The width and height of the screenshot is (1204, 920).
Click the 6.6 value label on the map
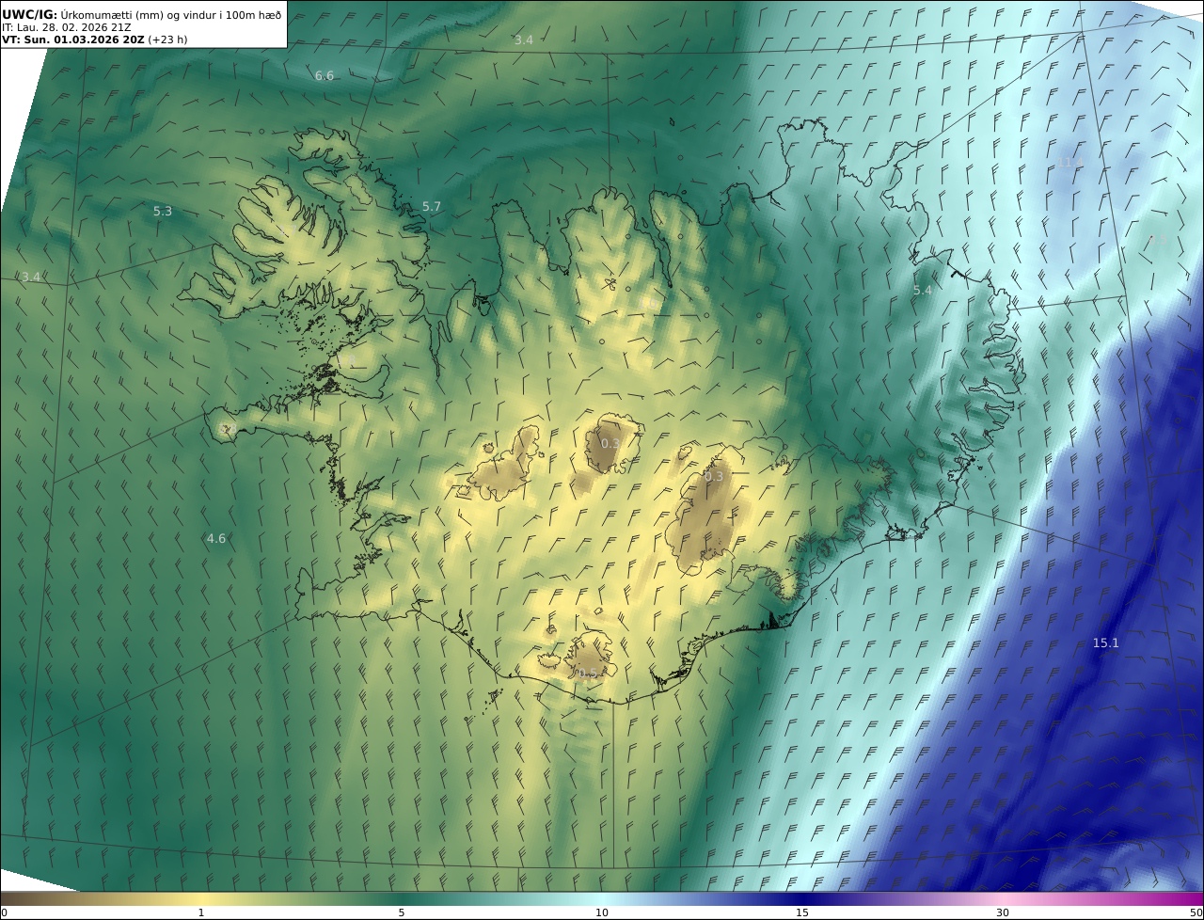click(x=325, y=75)
